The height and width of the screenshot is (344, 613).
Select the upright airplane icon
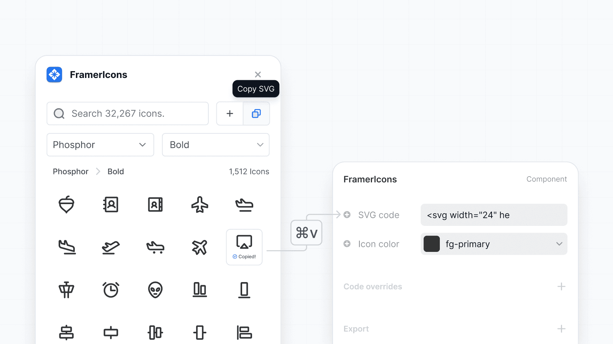[200, 204]
